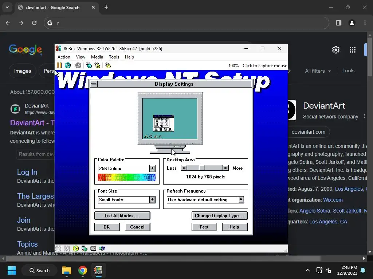Open File Explorer from the taskbar
Viewport: 373px width, 279px height.
coord(67,270)
